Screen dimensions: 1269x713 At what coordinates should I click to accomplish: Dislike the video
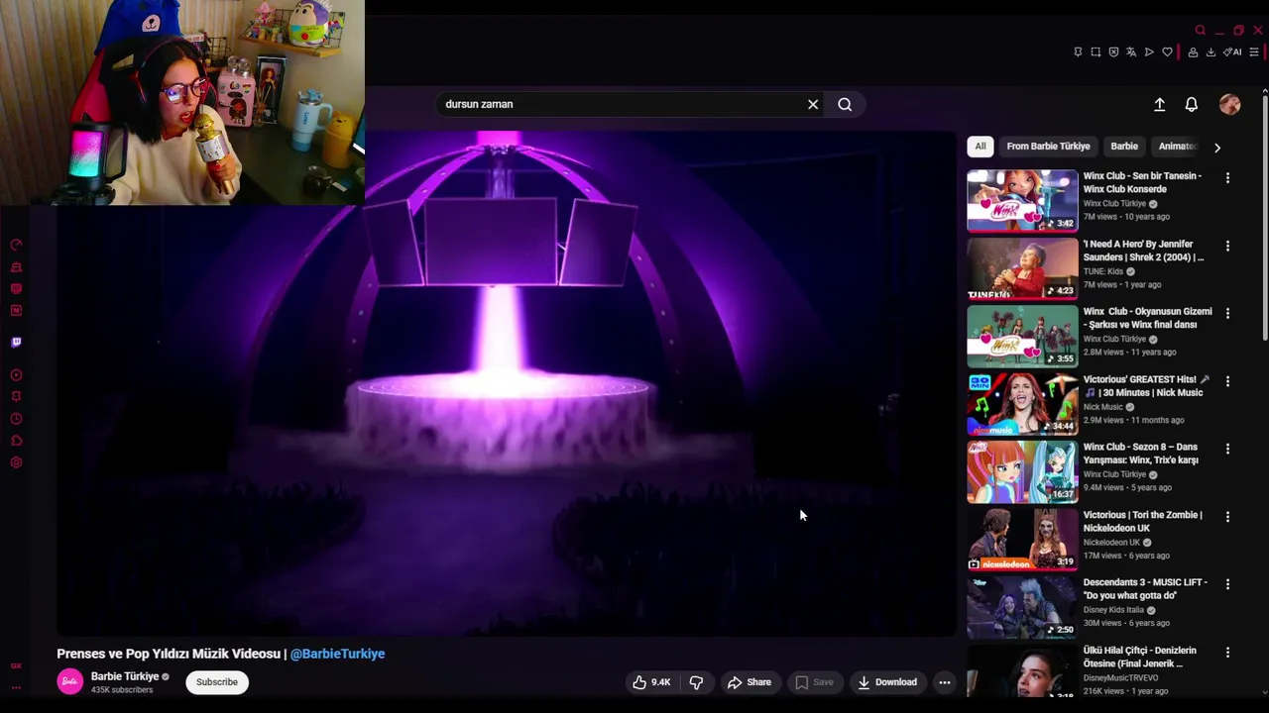coord(696,682)
